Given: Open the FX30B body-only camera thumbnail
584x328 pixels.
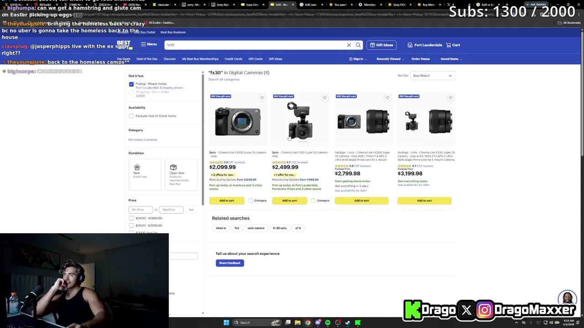Looking at the screenshot, I should 238,122.
